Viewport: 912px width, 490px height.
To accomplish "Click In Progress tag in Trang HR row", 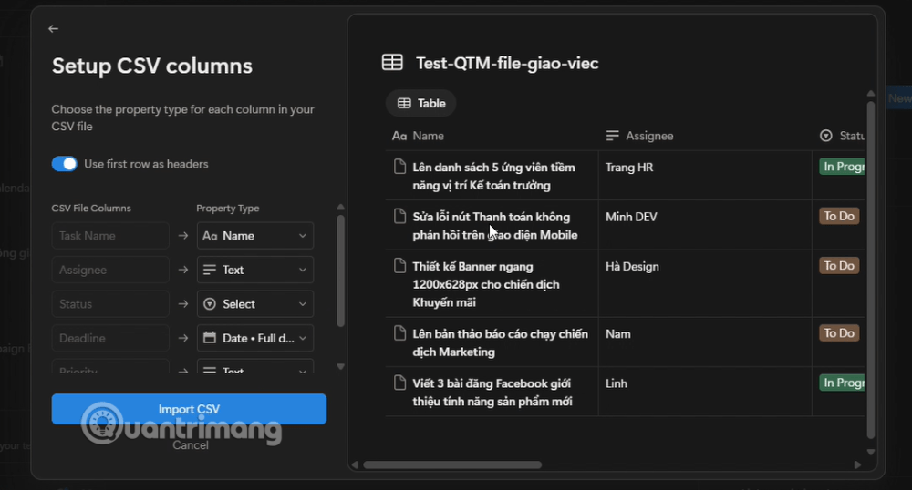I will pyautogui.click(x=842, y=167).
